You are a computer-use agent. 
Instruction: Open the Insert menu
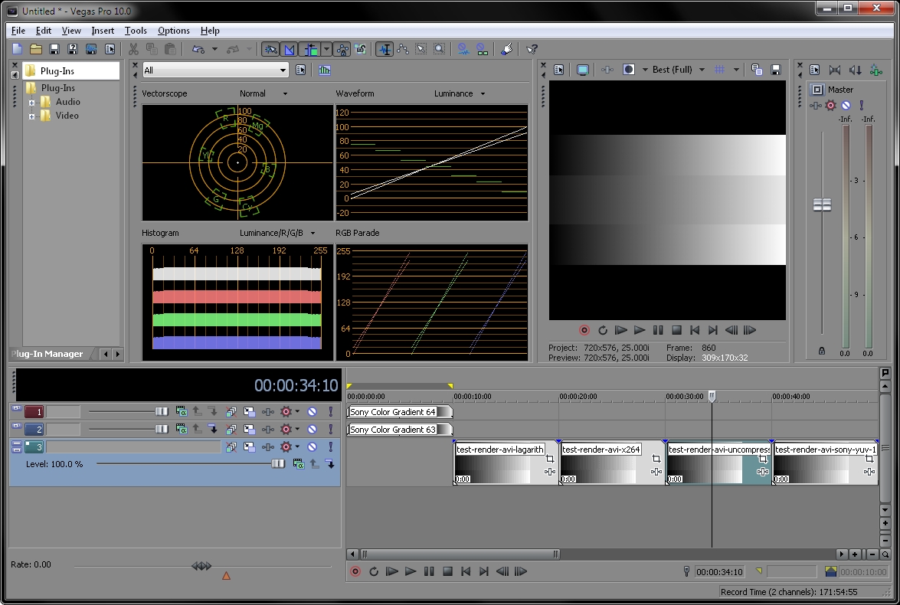pyautogui.click(x=103, y=31)
